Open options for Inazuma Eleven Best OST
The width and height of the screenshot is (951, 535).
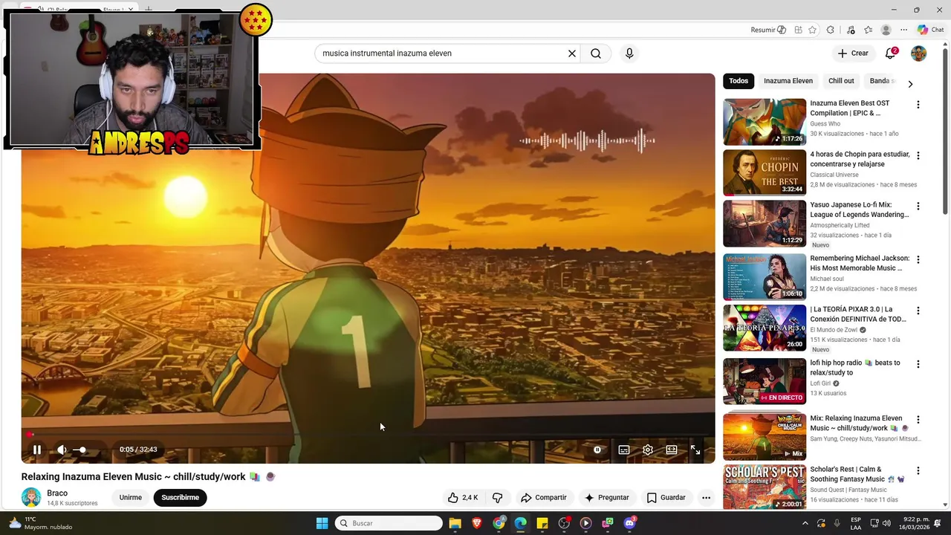[918, 105]
